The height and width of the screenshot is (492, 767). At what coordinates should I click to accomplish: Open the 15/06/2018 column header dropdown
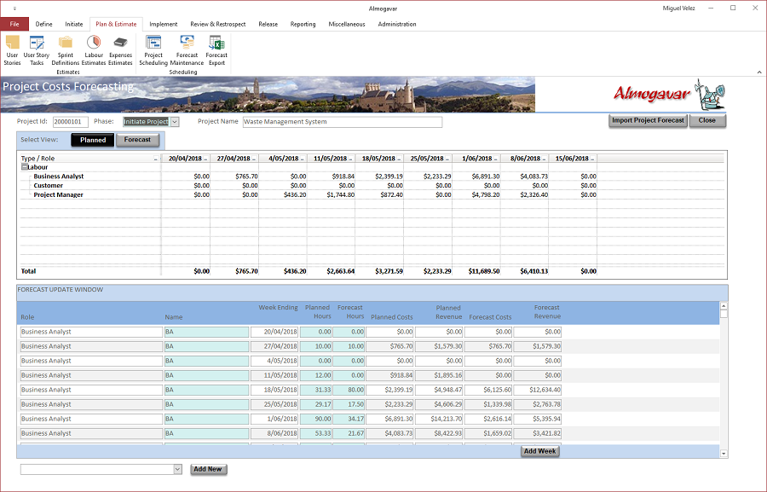[593, 159]
